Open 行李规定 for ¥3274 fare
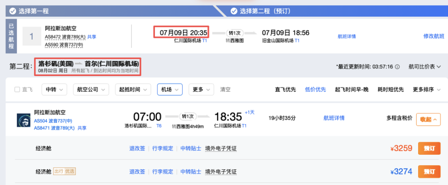The image size is (448, 185). (x=163, y=172)
